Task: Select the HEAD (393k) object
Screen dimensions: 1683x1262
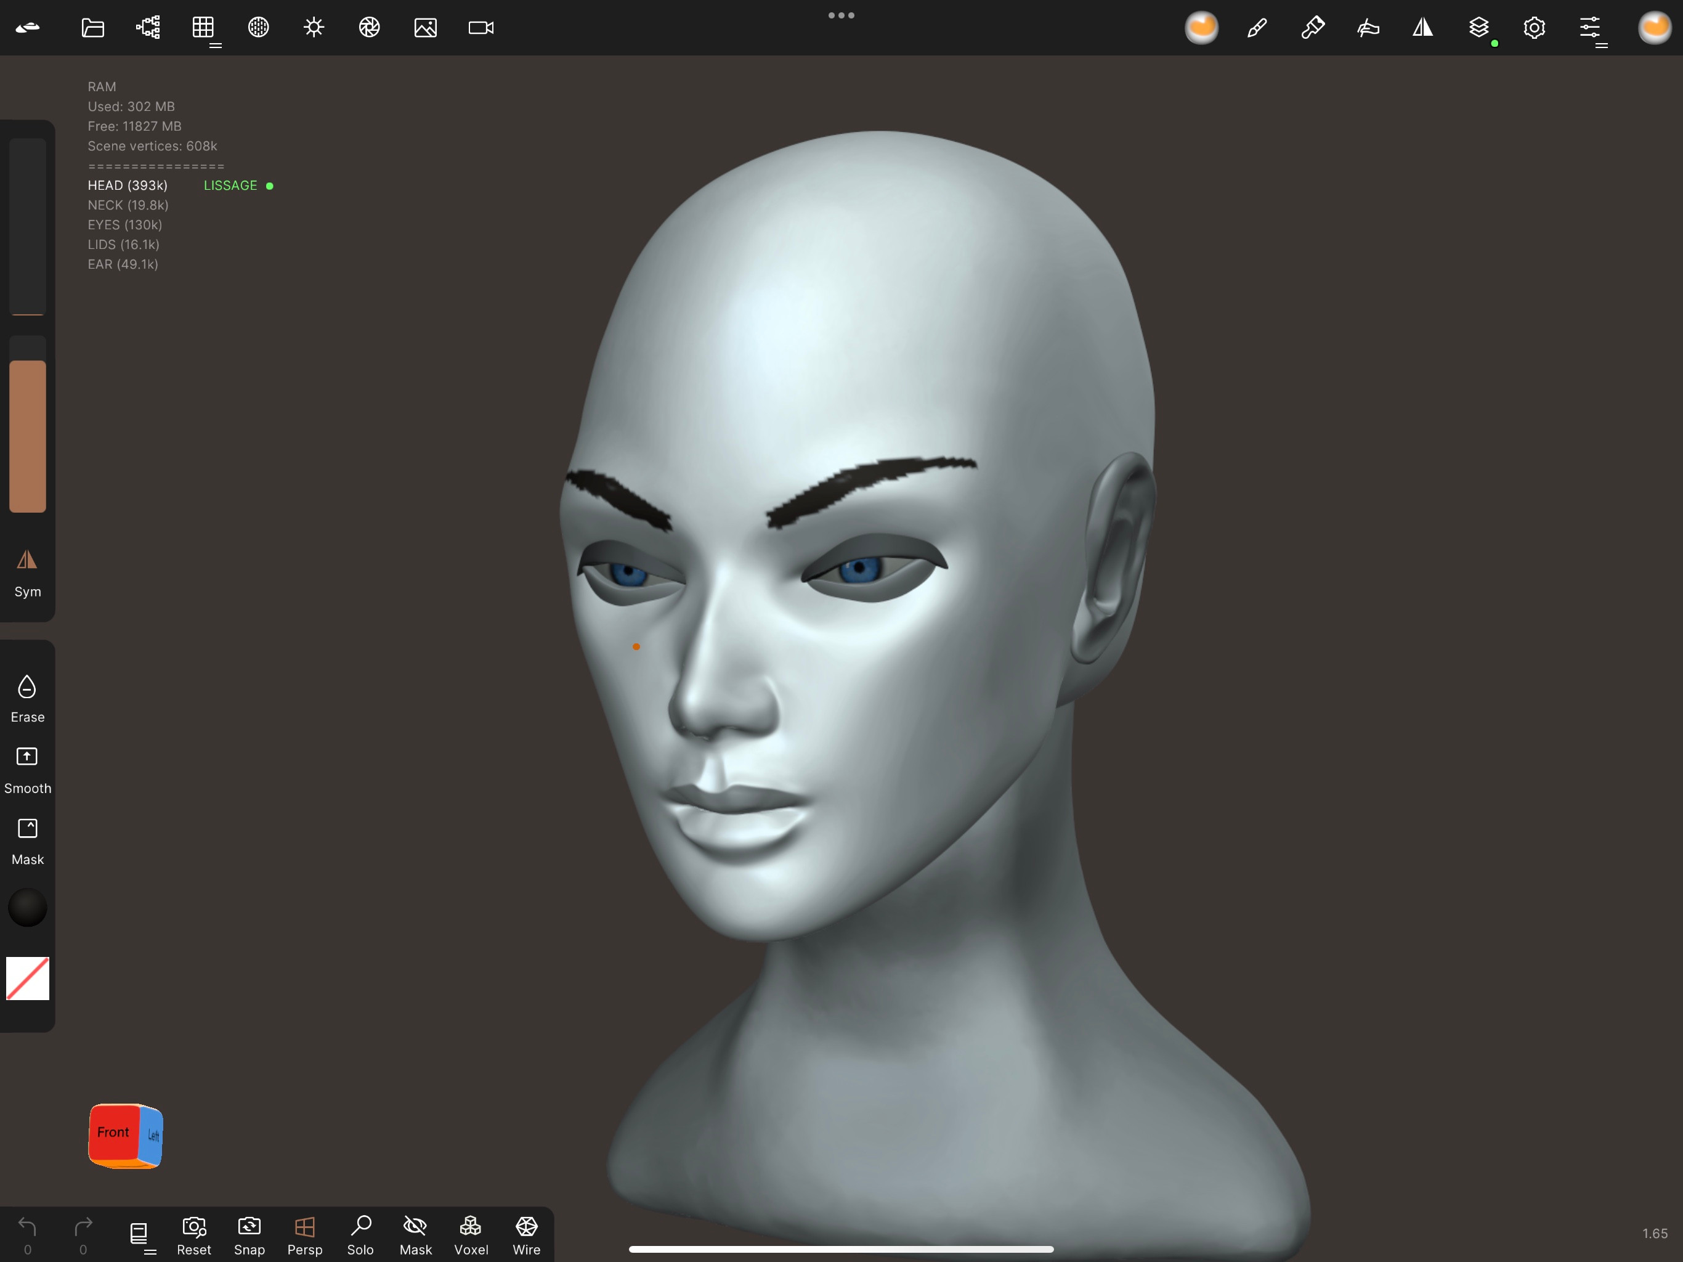Action: 128,185
